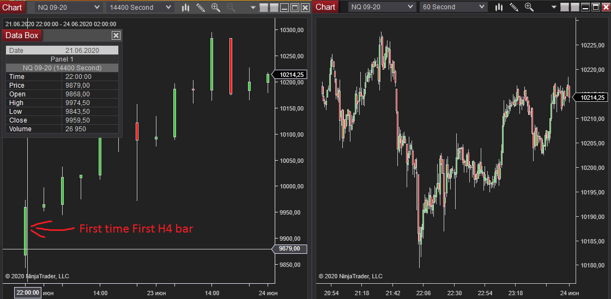The height and width of the screenshot is (299, 611).
Task: Click the Data Box title tab
Action: point(22,35)
